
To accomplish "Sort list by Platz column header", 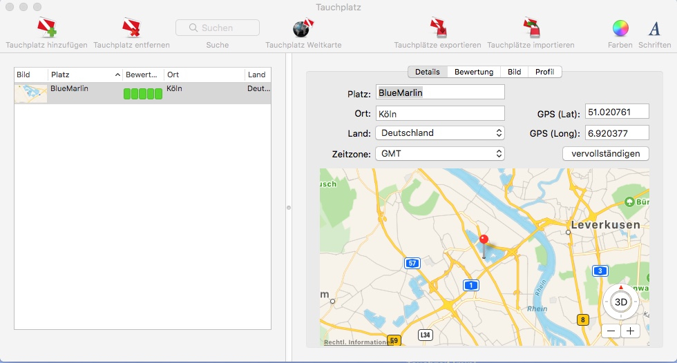I will coord(84,75).
